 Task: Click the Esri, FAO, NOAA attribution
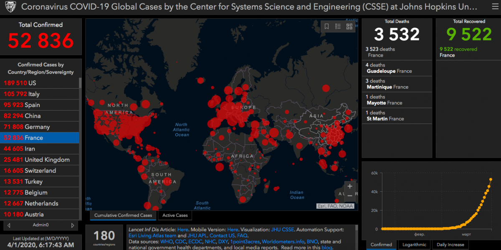pyautogui.click(x=335, y=206)
